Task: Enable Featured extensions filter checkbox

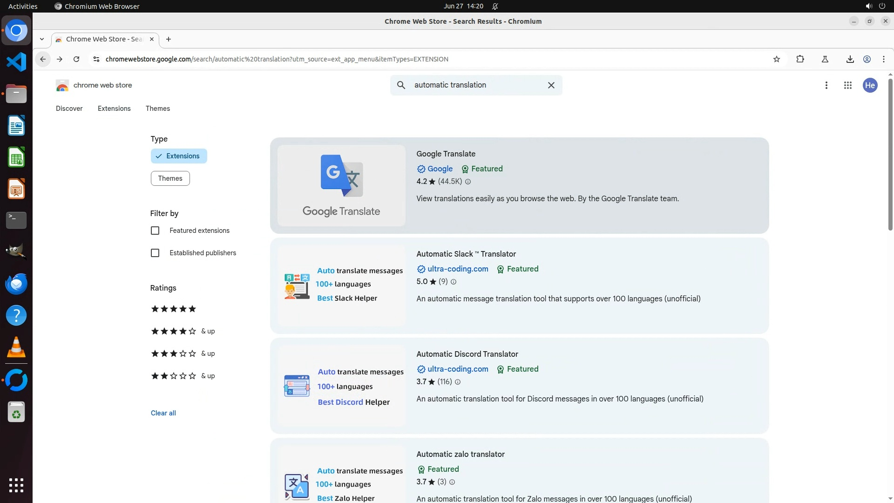Action: (x=155, y=231)
